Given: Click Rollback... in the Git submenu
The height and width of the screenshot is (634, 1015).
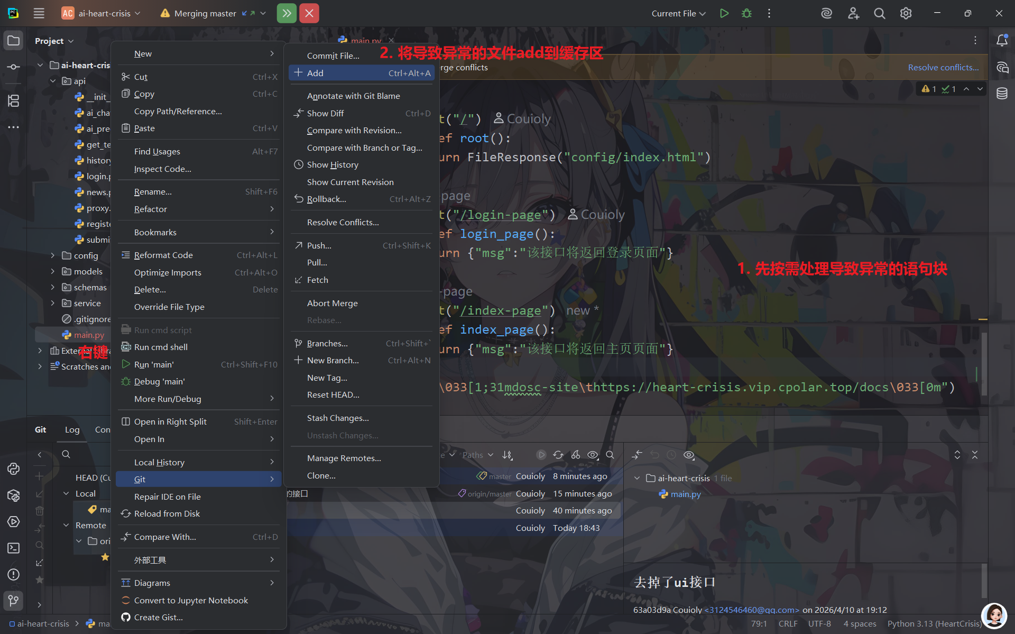Looking at the screenshot, I should pos(362,199).
